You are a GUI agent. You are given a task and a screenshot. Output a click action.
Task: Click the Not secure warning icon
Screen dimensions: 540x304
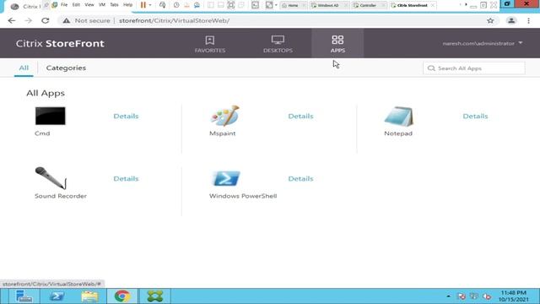pos(66,20)
